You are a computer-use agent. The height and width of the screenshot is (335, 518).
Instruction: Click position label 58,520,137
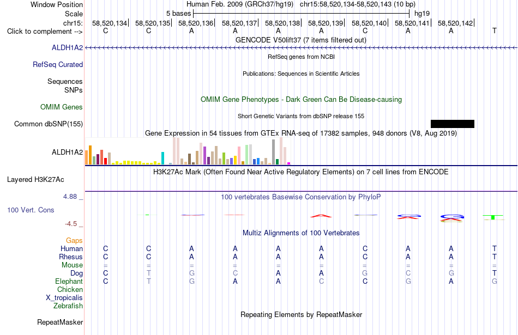[239, 23]
